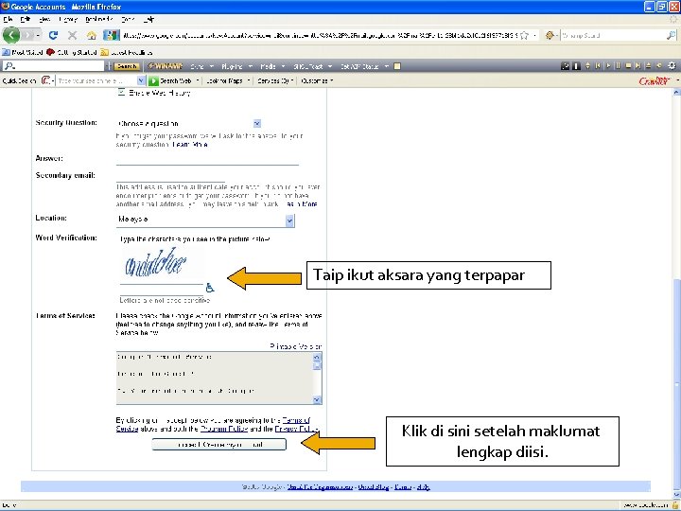Screen dimensions: 681x511
Task: Click the captcha text input field
Action: [x=162, y=289]
